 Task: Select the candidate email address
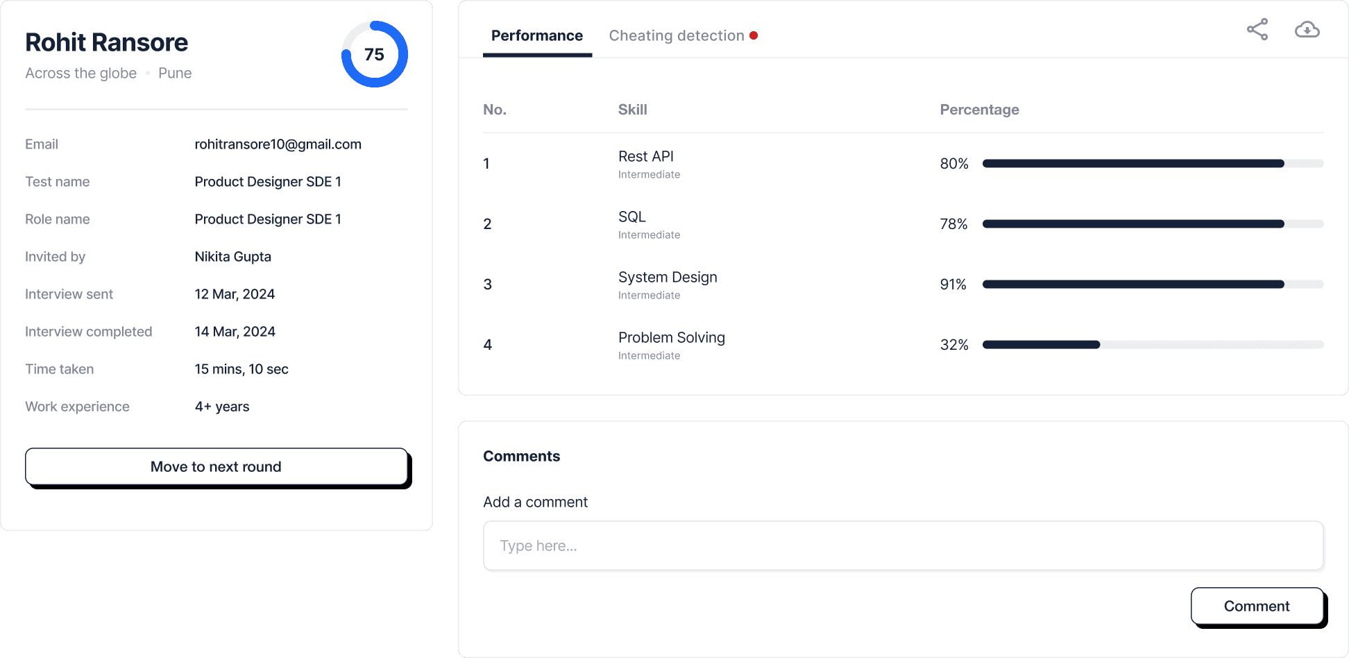point(278,144)
